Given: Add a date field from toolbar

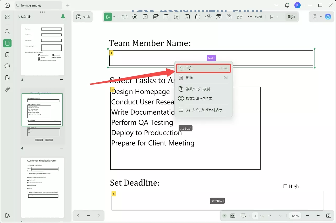Looking at the screenshot, I should 198,17.
